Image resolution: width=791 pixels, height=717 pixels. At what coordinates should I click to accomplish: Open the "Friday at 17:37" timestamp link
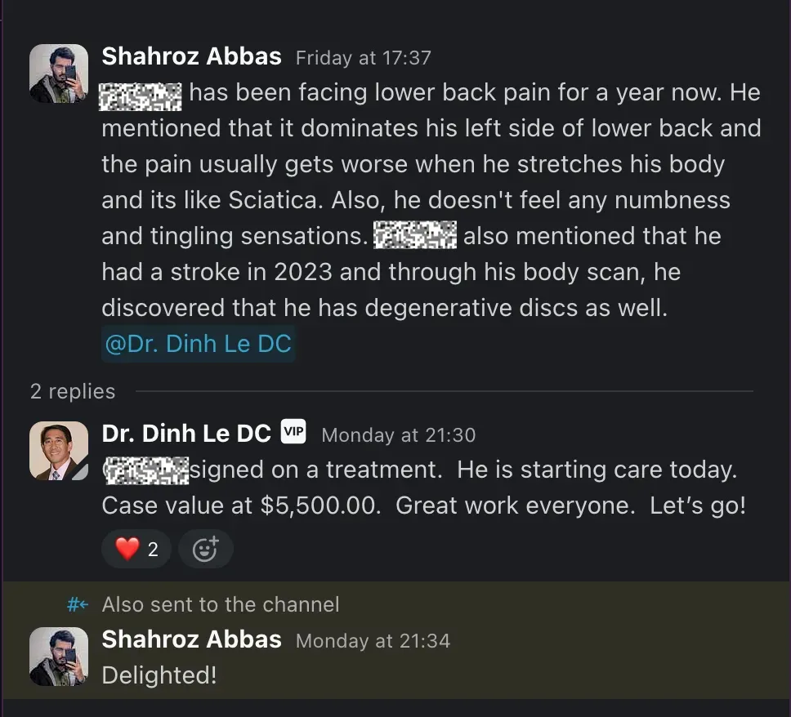[x=363, y=58]
